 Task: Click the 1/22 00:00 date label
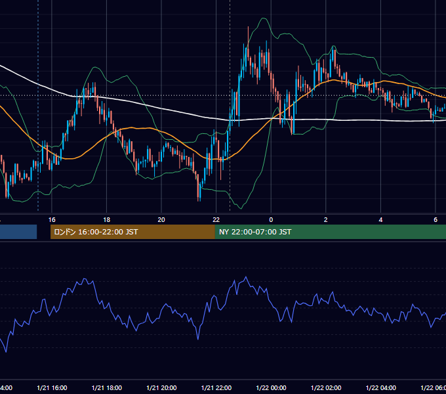tap(271, 388)
